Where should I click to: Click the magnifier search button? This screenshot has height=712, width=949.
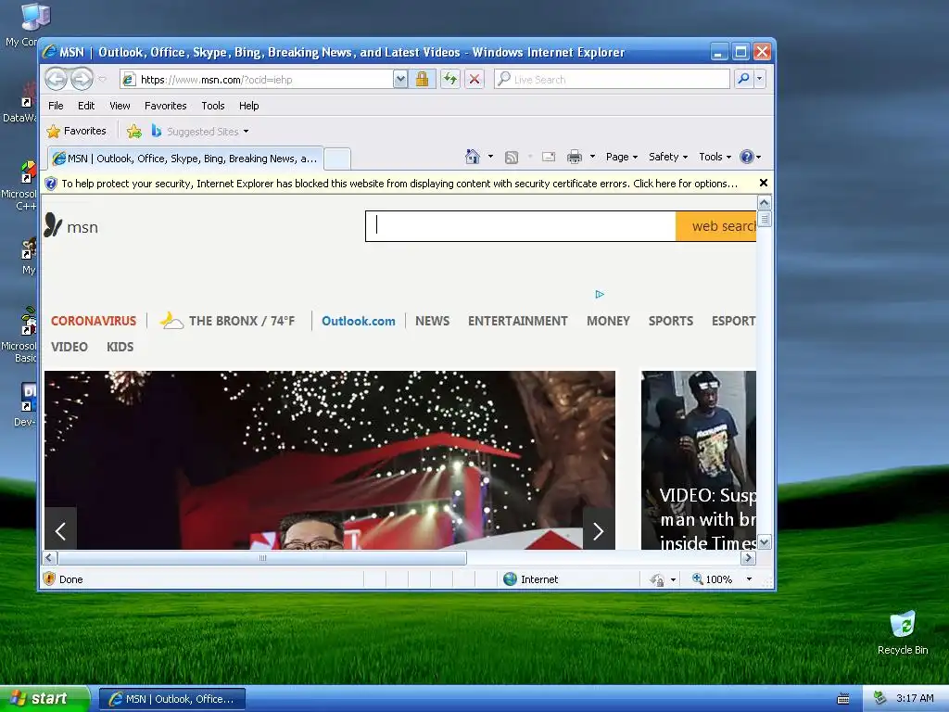coord(743,79)
